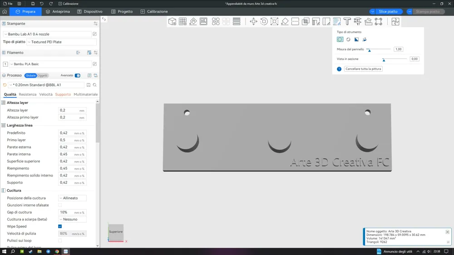Viewport: 454px width, 255px height.
Task: Open Cucitura a sciarpa dropdown
Action: pyautogui.click(x=72, y=219)
